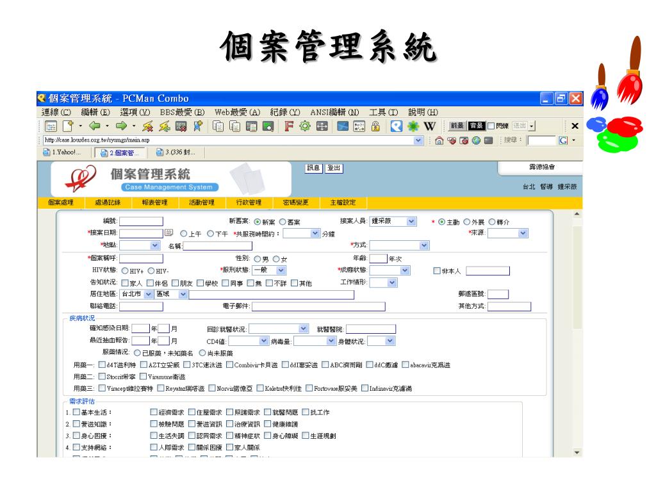Open the ANSI編輯 (N) menu
Viewport: 656px width, 492px height.
click(x=334, y=112)
